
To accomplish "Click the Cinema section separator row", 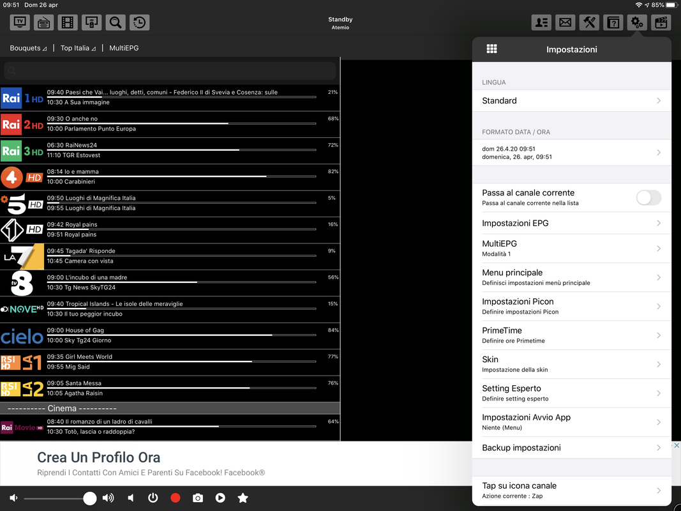I will pos(170,408).
